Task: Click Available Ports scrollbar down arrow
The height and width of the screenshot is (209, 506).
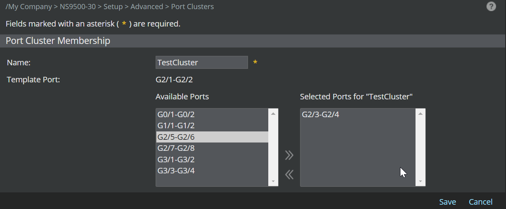Action: [273, 181]
